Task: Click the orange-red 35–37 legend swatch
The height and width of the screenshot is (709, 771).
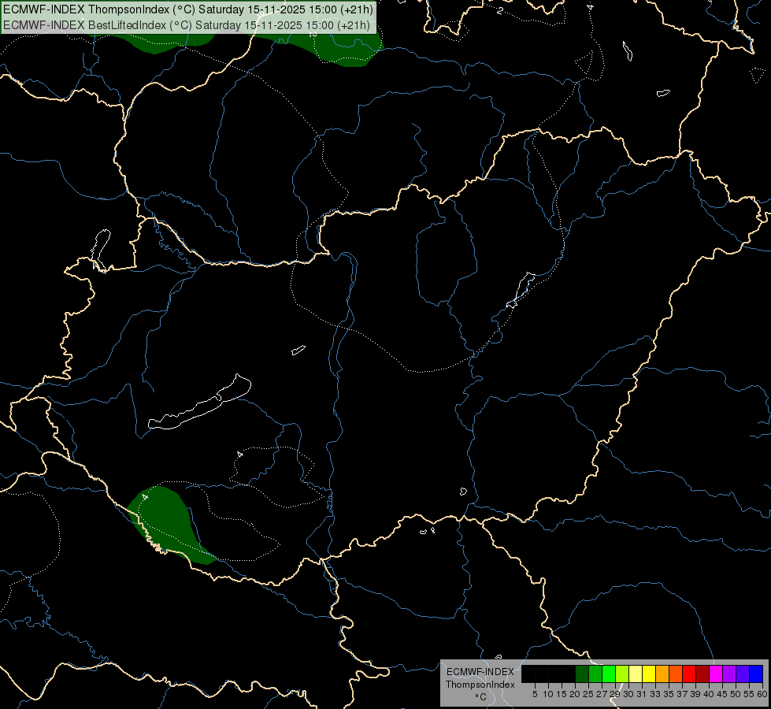Action: (676, 674)
